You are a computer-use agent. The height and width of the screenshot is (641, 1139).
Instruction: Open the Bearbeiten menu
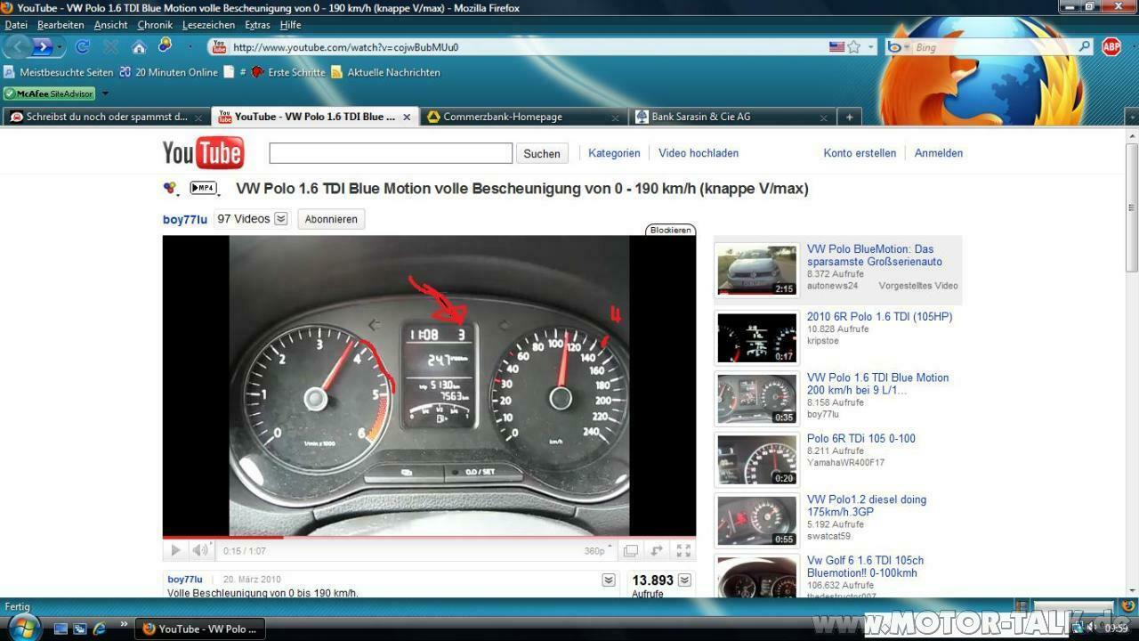[61, 25]
